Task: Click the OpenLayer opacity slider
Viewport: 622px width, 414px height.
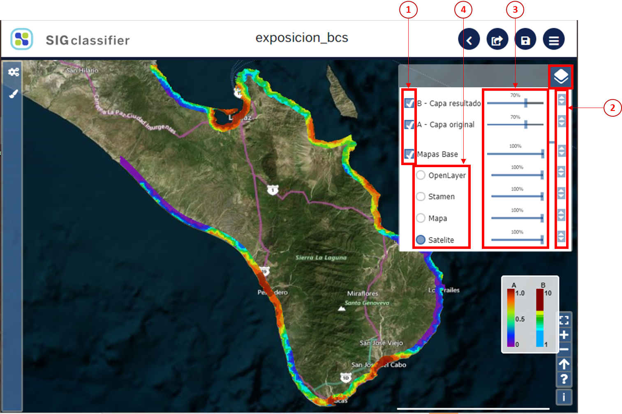Action: click(517, 175)
